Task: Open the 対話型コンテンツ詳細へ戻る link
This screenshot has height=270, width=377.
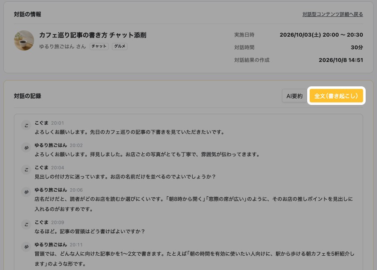Action: click(x=332, y=14)
